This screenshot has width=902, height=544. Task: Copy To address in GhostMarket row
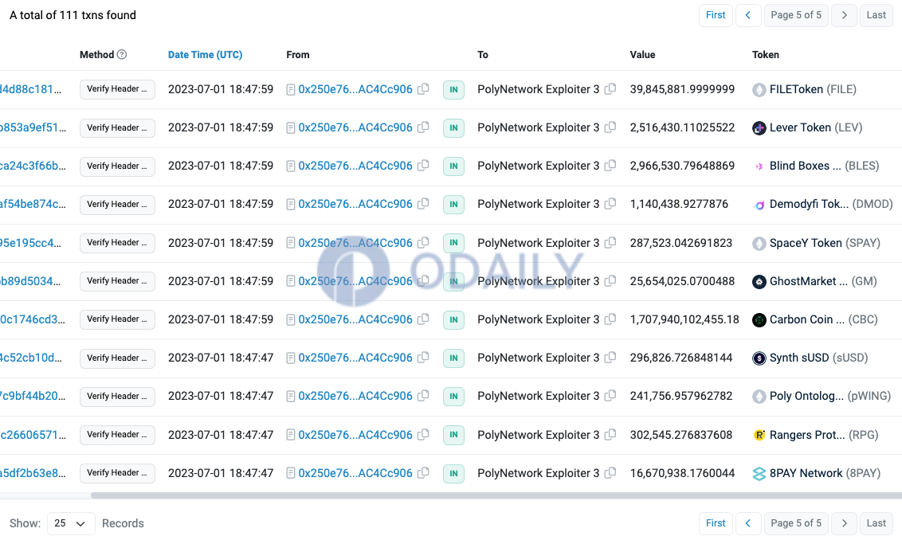[x=610, y=280]
